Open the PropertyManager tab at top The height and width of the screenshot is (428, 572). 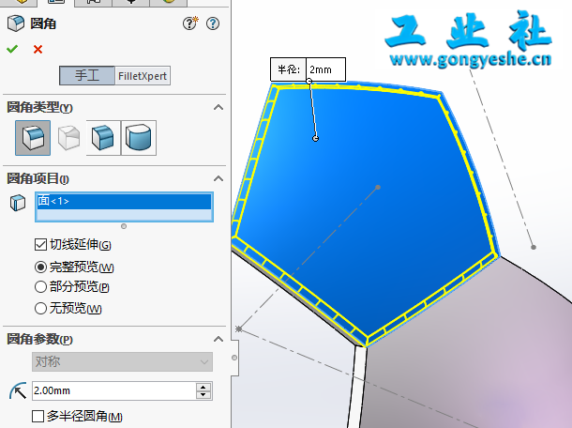pyautogui.click(x=56, y=3)
